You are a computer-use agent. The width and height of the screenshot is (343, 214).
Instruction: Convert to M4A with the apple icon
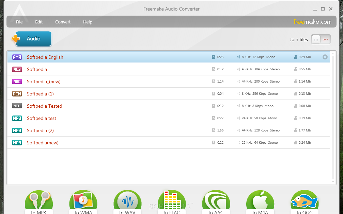pos(260,202)
